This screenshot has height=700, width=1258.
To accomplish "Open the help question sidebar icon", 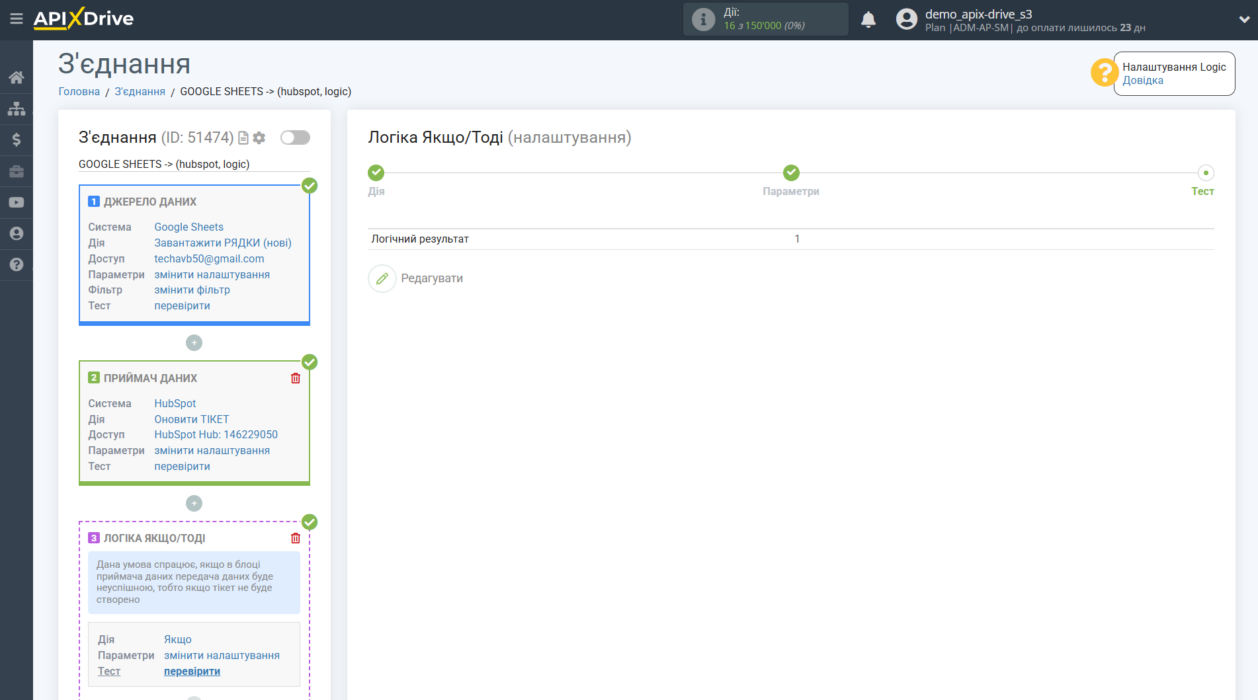I will (17, 264).
